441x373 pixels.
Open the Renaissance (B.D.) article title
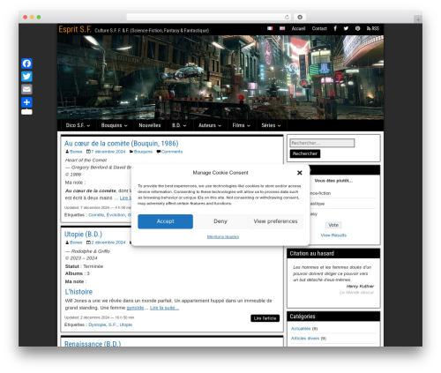click(x=93, y=344)
